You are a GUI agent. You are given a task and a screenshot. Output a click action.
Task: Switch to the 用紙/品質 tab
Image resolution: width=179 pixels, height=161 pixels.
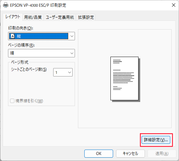click(x=33, y=17)
